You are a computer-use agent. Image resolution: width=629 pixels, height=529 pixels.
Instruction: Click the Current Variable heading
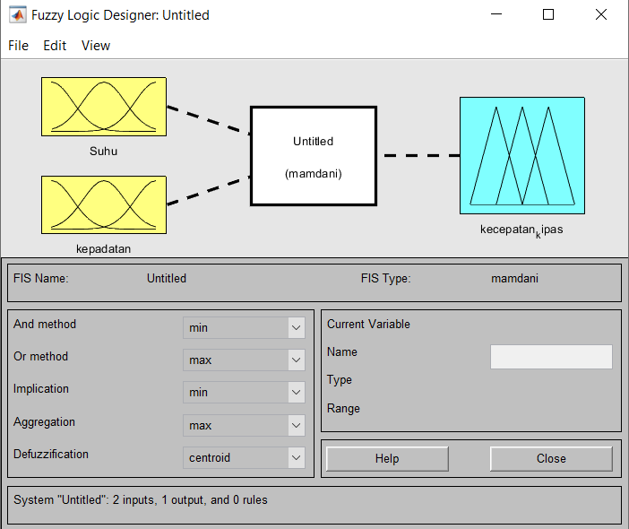[x=368, y=324]
